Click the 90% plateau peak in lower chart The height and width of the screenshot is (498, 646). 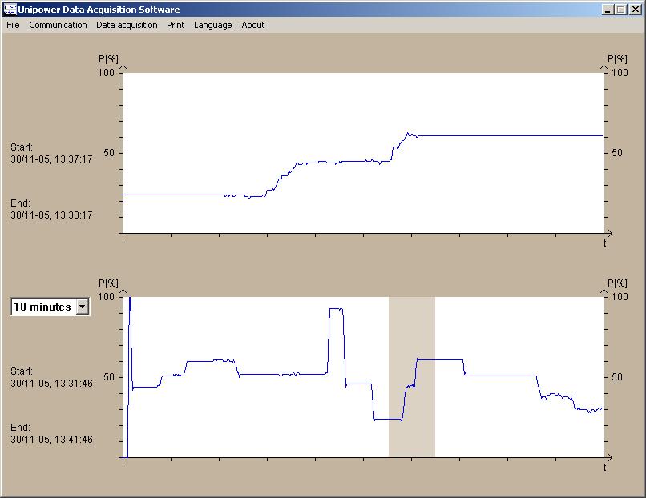coord(336,308)
